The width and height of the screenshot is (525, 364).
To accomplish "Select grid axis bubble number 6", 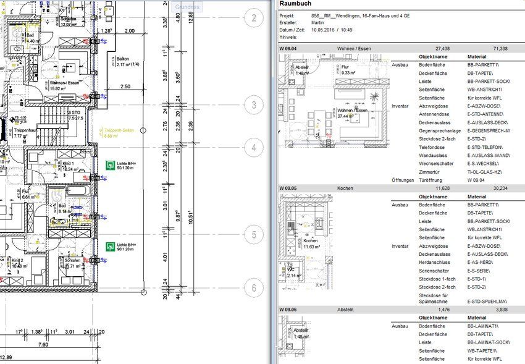I will pyautogui.click(x=253, y=287).
